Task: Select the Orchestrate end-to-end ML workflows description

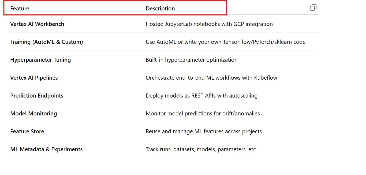Action: pyautogui.click(x=211, y=78)
